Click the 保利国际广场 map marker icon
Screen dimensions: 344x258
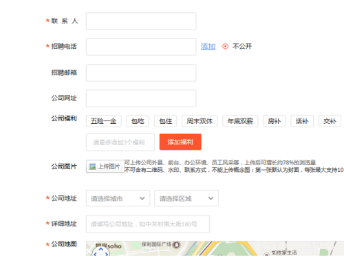click(176, 245)
